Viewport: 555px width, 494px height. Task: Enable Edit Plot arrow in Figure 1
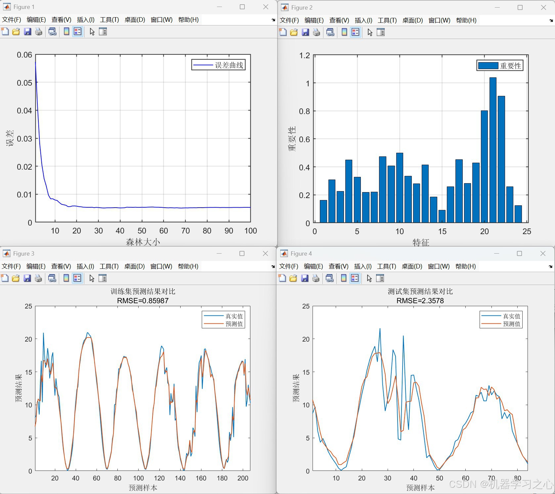click(92, 32)
